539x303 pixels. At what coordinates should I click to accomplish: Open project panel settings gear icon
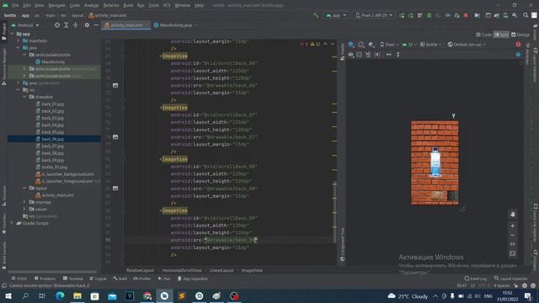click(87, 25)
